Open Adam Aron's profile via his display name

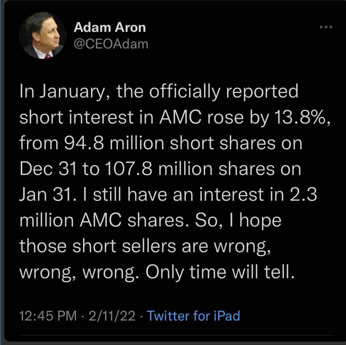[x=110, y=28]
